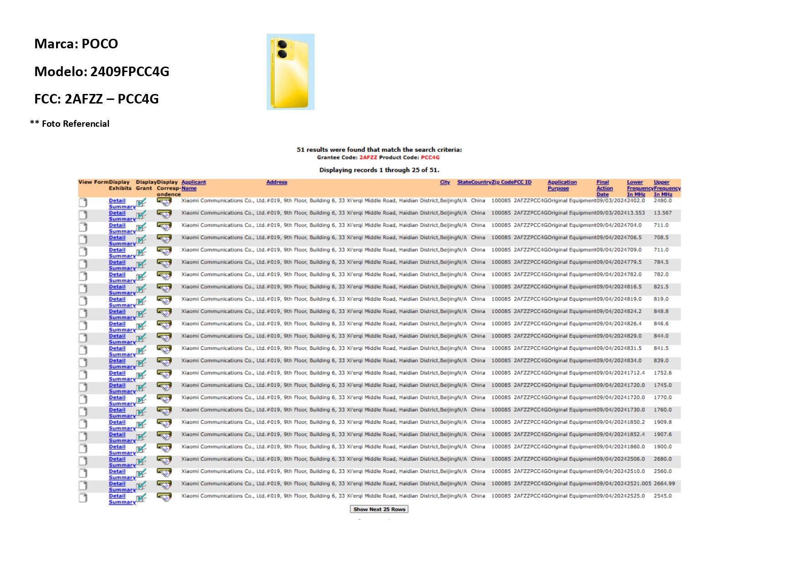Display grant icon in 1850.2 MHz row
This screenshot has height=566, width=800.
[x=141, y=424]
